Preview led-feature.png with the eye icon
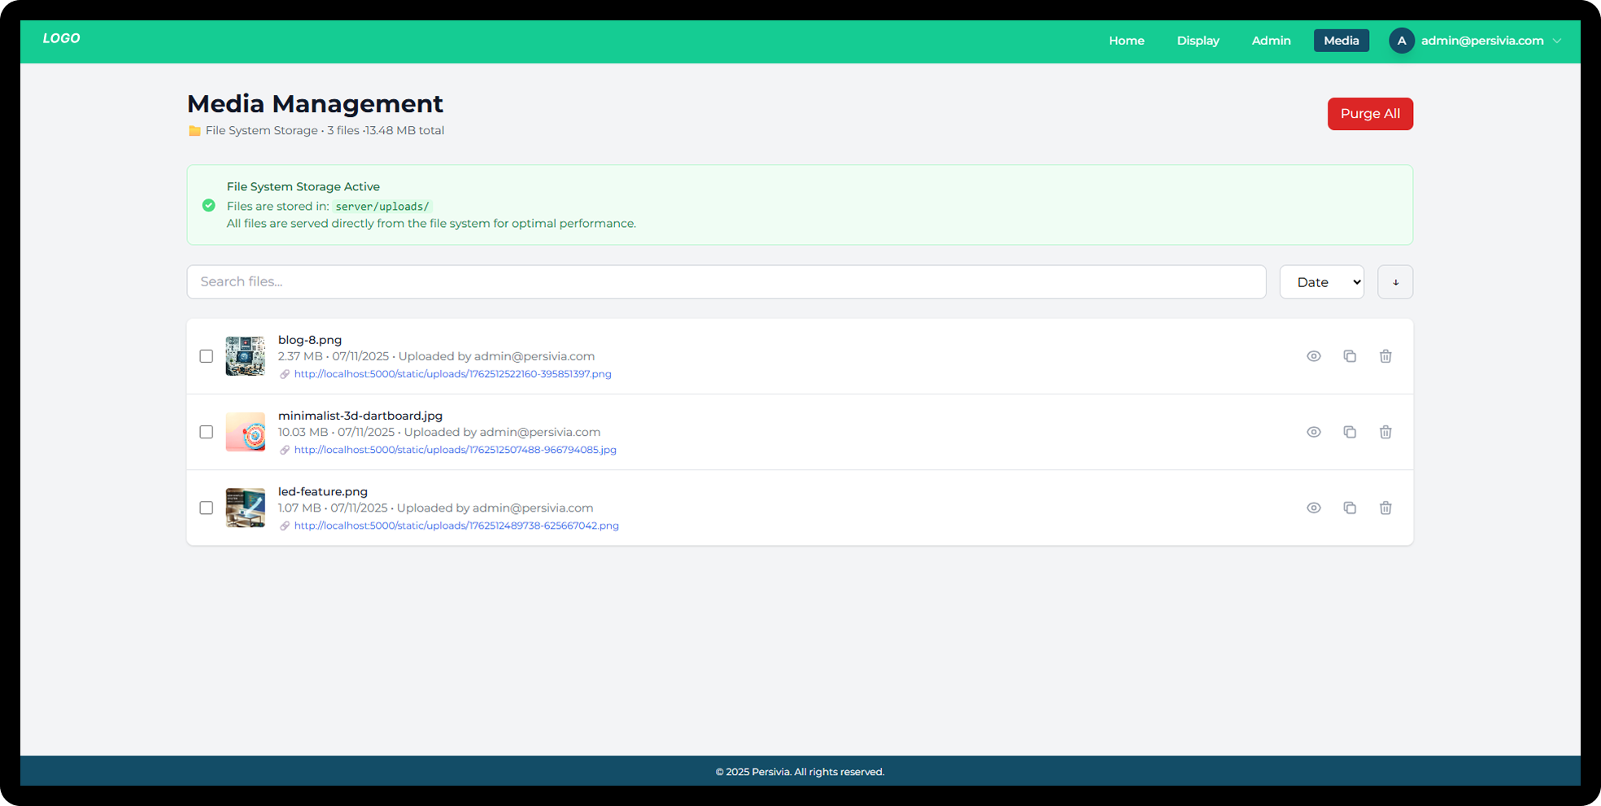Viewport: 1601px width, 806px height. point(1313,508)
